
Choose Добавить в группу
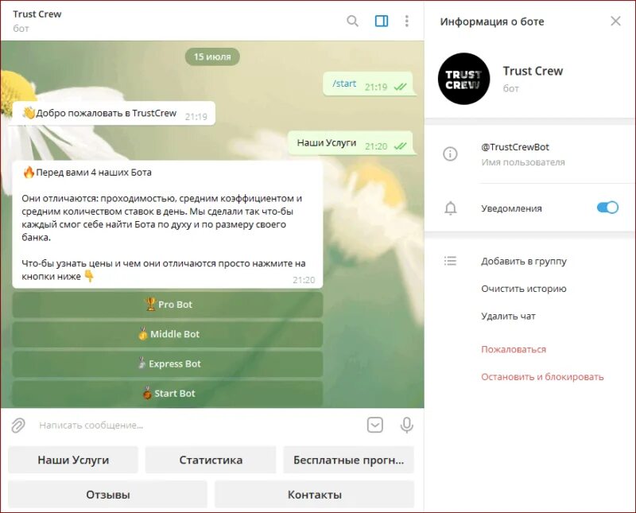pyautogui.click(x=524, y=262)
